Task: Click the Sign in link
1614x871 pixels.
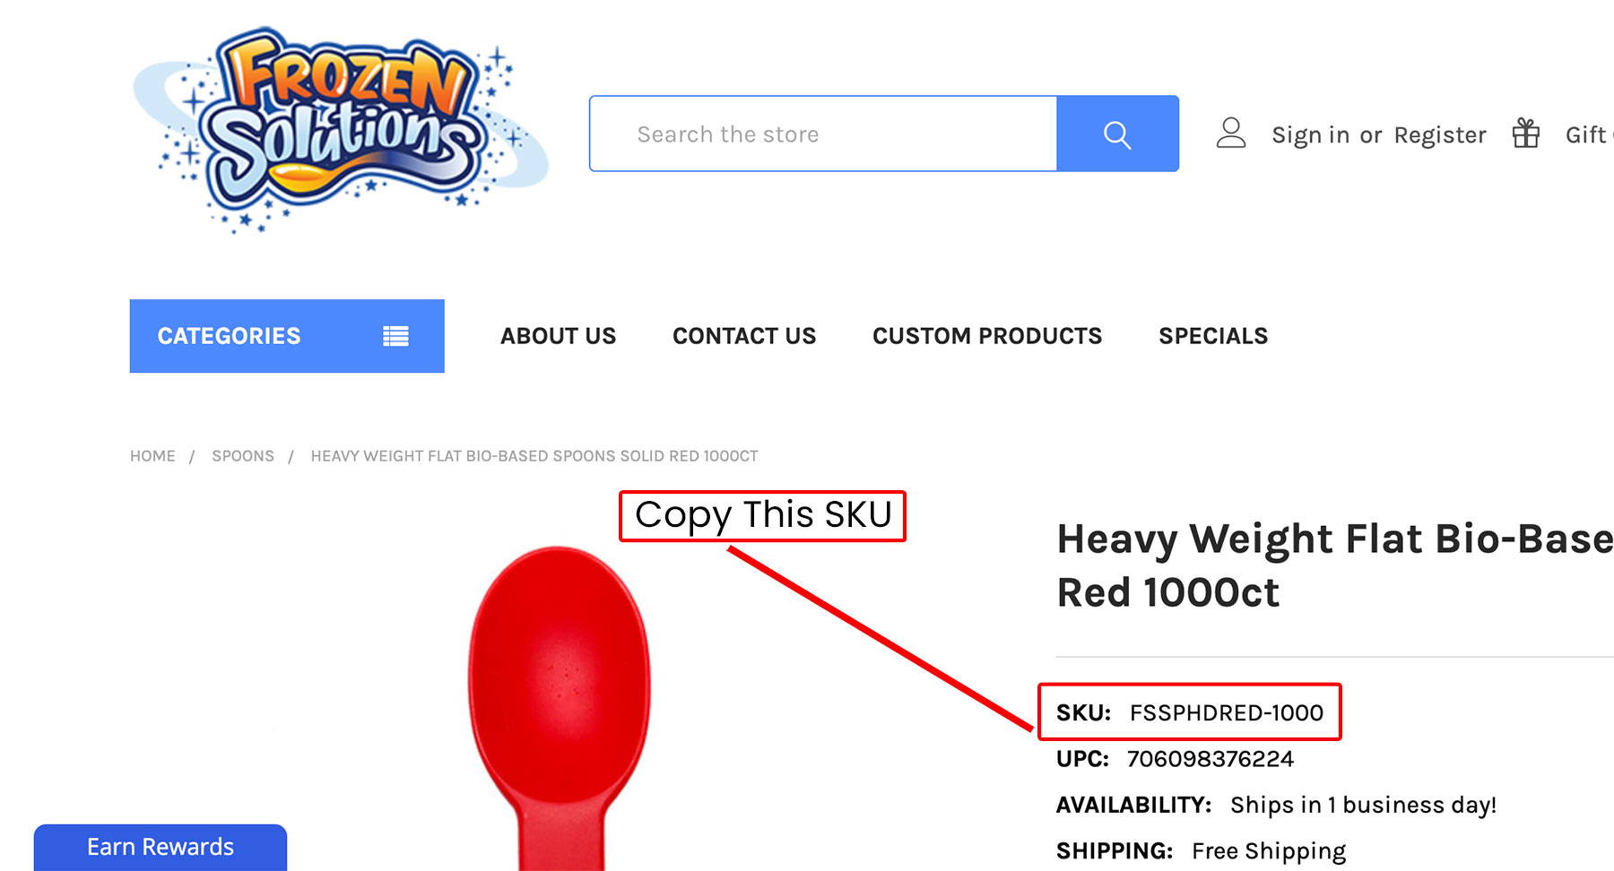Action: (x=1310, y=135)
